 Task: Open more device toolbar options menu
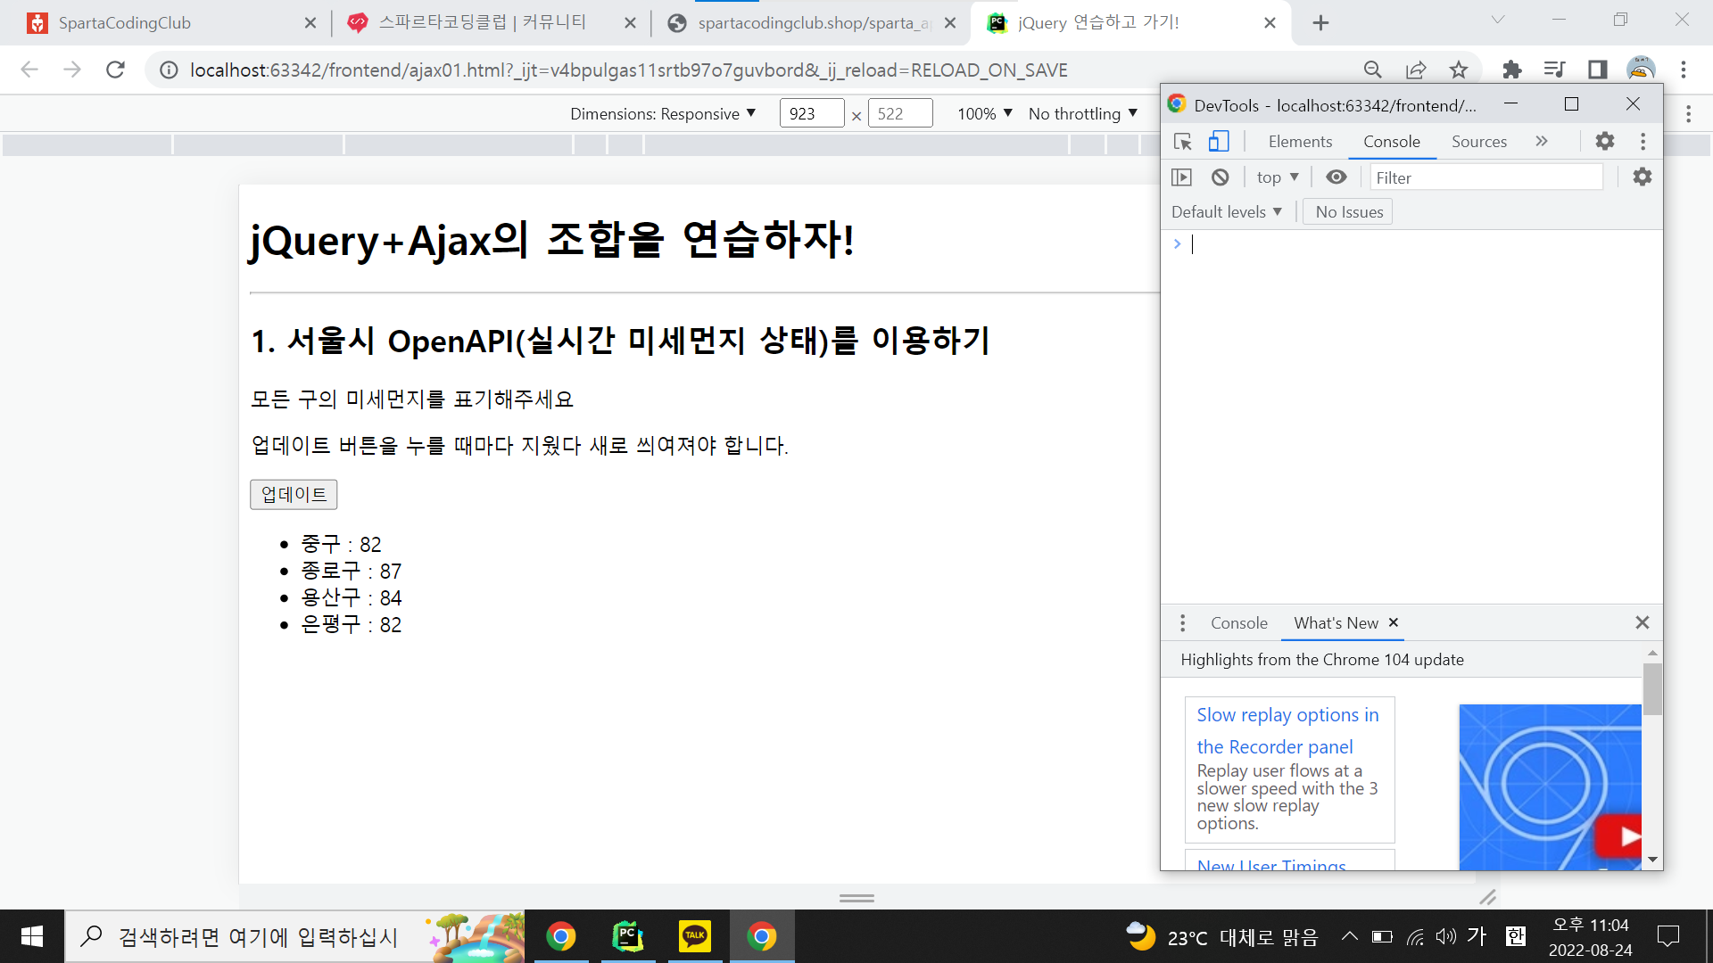[1688, 113]
